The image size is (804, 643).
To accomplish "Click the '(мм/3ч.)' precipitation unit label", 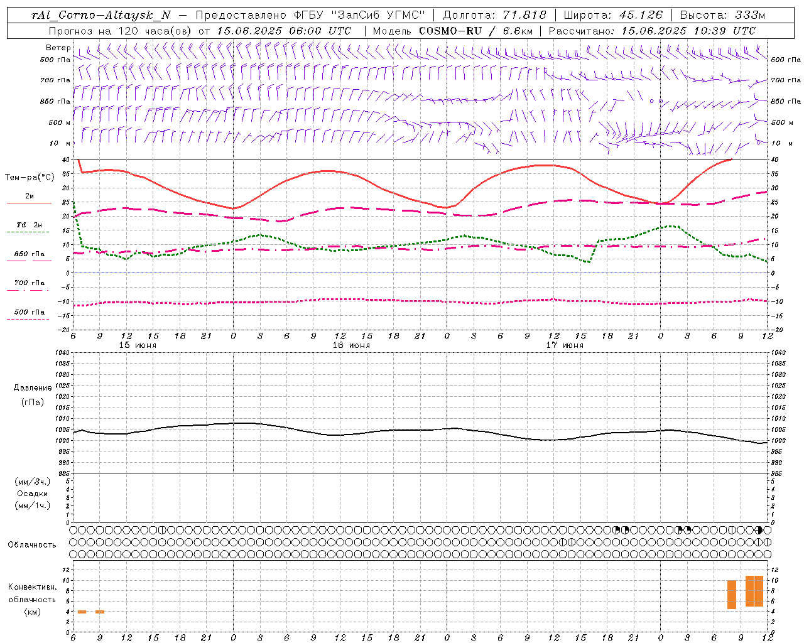I will 33,482.
